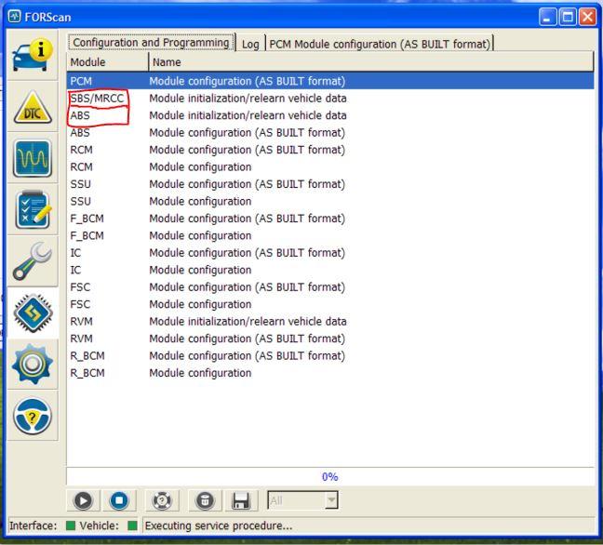The height and width of the screenshot is (545, 603).
Task: Open the Configuration and Programming chip section
Action: point(33,312)
